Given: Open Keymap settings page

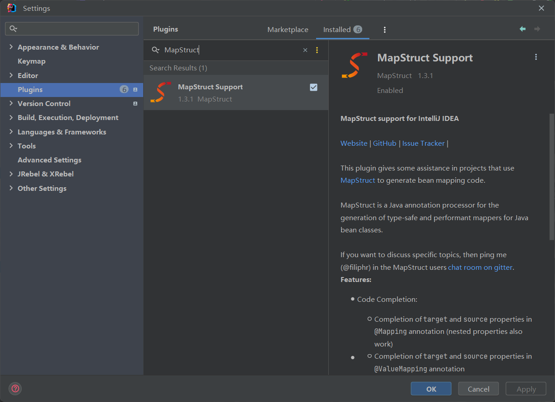Looking at the screenshot, I should [x=32, y=61].
